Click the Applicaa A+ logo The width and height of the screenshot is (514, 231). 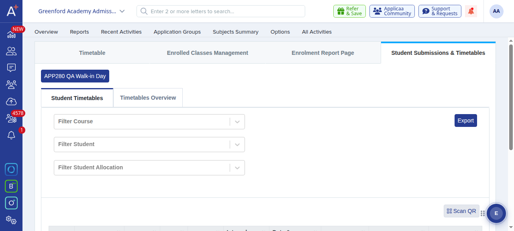[x=12, y=11]
